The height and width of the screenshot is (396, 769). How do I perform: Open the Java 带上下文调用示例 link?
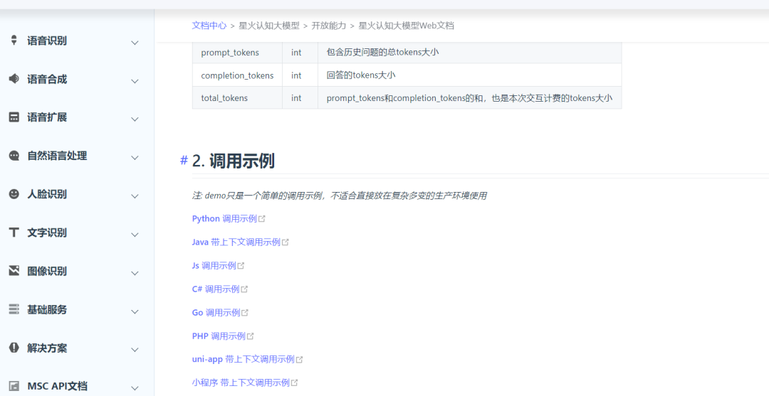point(236,242)
